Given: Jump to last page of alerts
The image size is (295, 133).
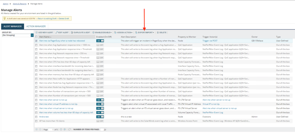Looking at the screenshot, I should pos(65,130).
